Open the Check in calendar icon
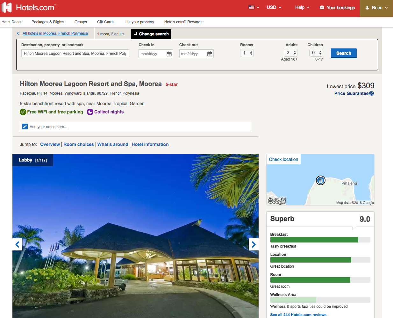The image size is (393, 318). [169, 54]
